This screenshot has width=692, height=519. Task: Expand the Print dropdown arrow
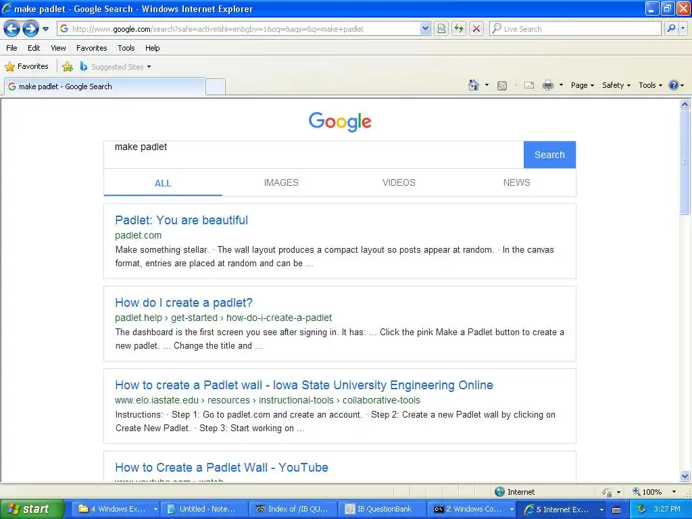(x=561, y=85)
